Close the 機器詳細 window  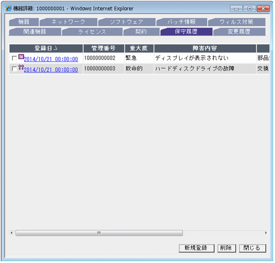[263, 8]
